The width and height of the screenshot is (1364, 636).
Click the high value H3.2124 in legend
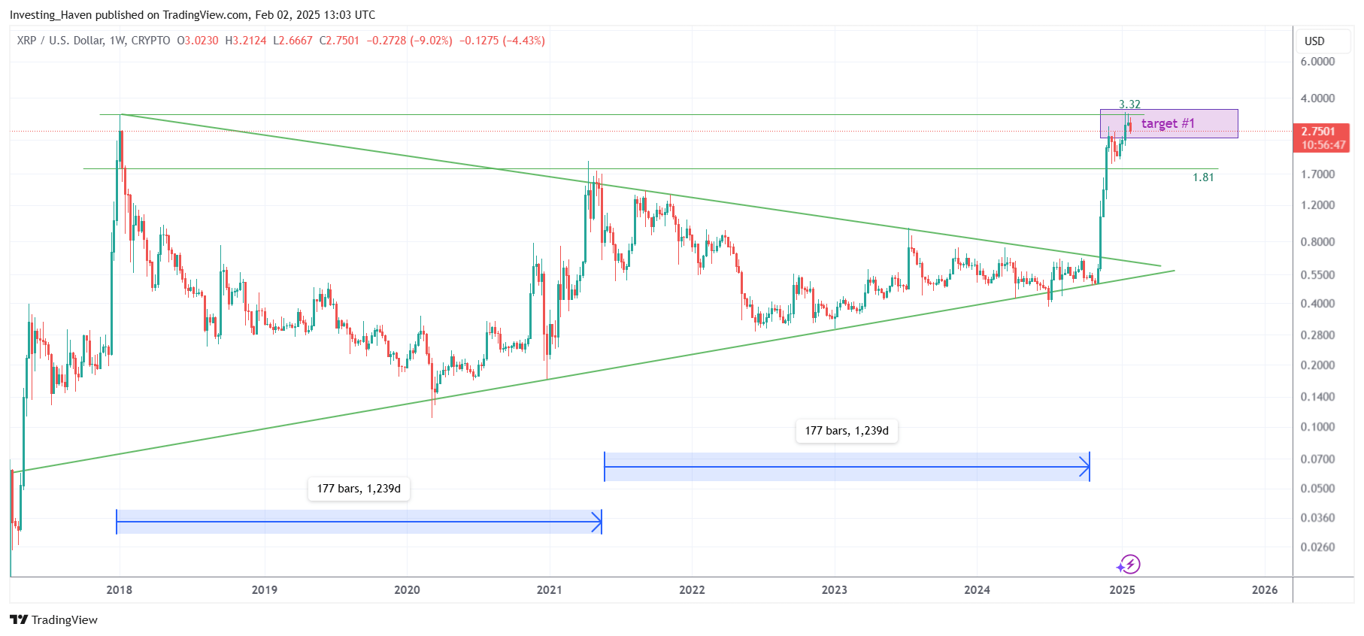[x=246, y=41]
